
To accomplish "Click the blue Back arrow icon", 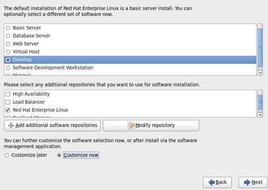I will [212, 182].
